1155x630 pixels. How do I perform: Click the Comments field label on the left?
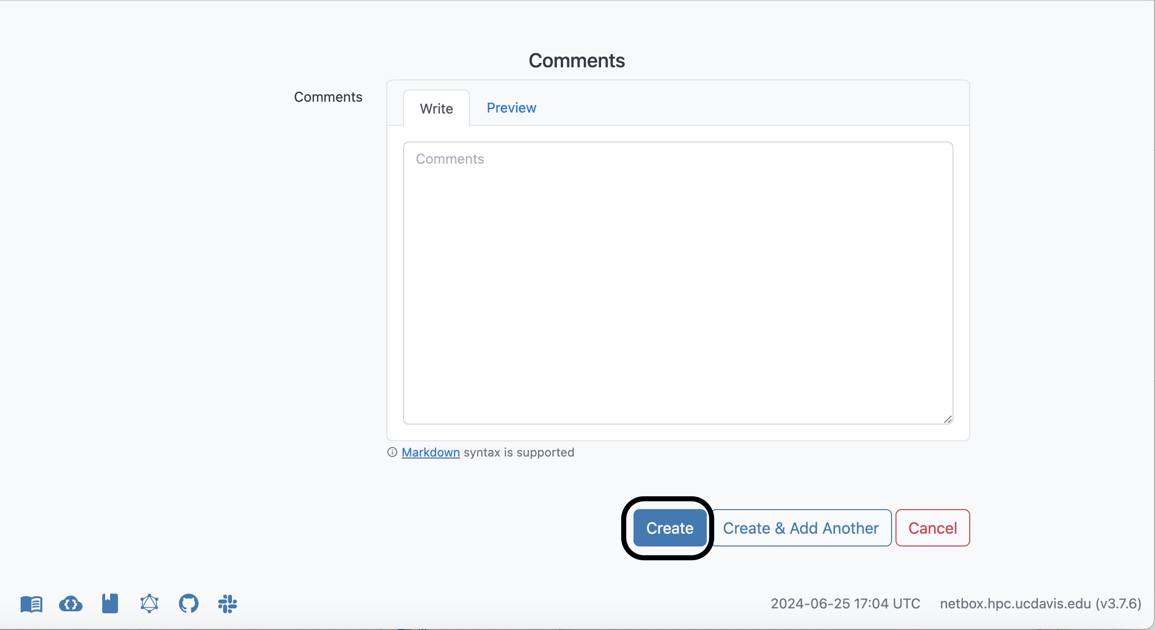pos(328,97)
